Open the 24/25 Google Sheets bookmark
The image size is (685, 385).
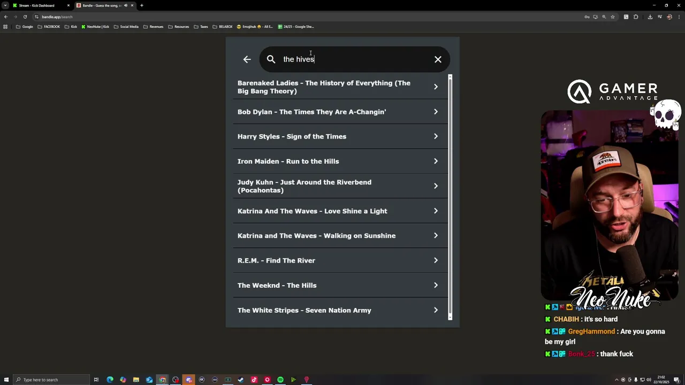tap(296, 27)
